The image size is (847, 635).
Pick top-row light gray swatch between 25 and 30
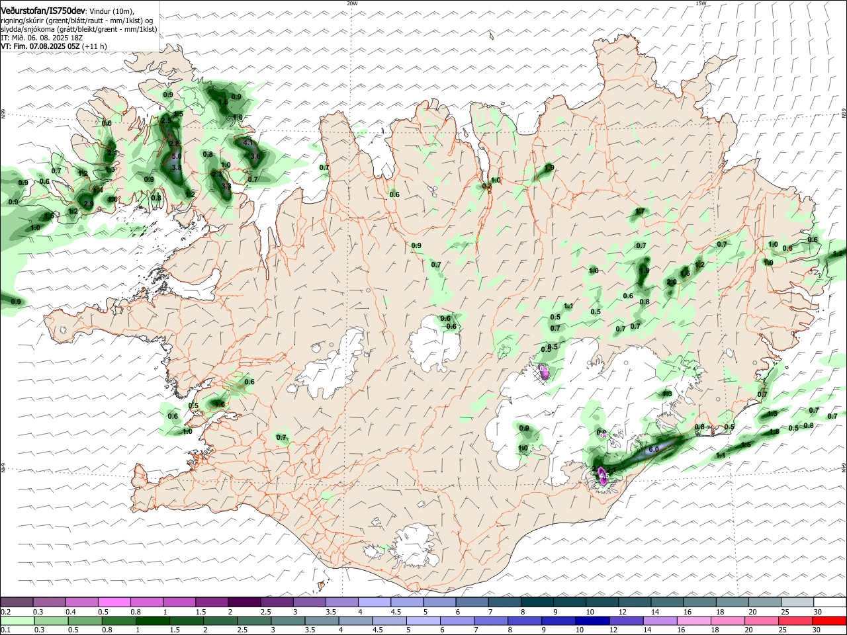pyautogui.click(x=797, y=603)
